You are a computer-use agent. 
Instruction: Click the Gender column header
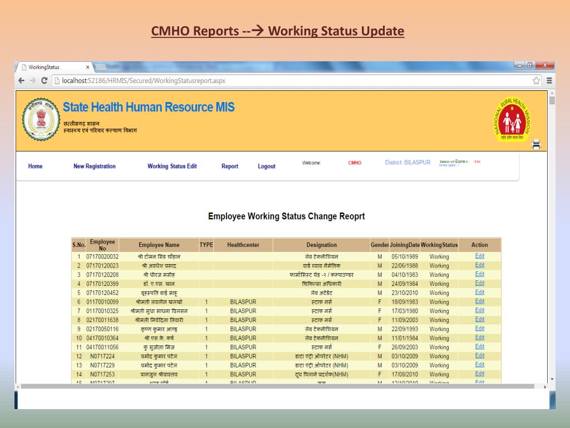[380, 245]
